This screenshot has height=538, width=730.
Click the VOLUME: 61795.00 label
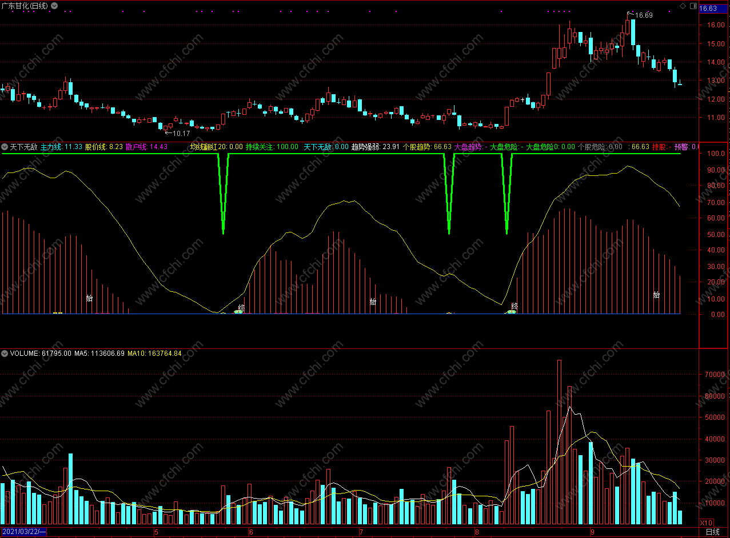pos(41,354)
